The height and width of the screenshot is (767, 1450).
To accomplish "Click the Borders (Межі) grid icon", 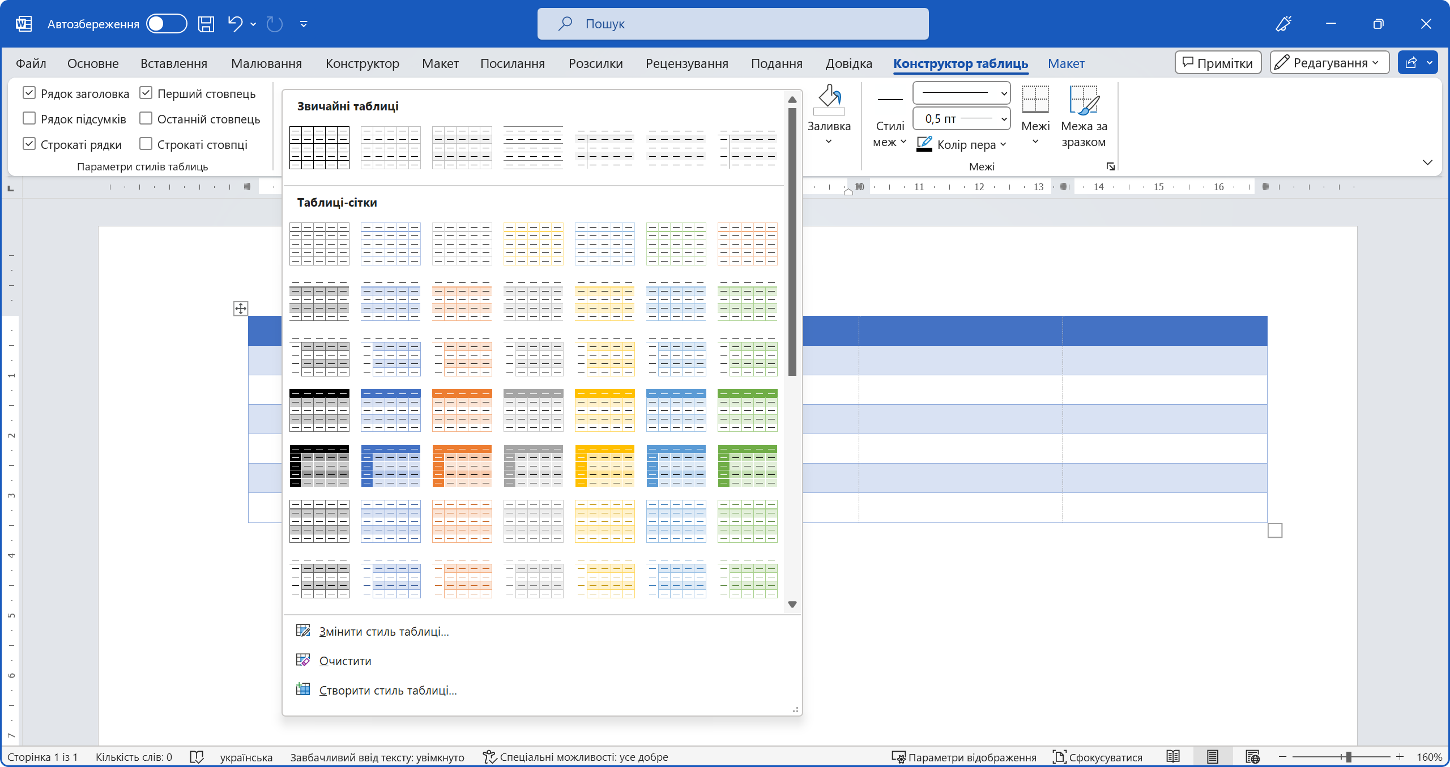I will click(1035, 101).
